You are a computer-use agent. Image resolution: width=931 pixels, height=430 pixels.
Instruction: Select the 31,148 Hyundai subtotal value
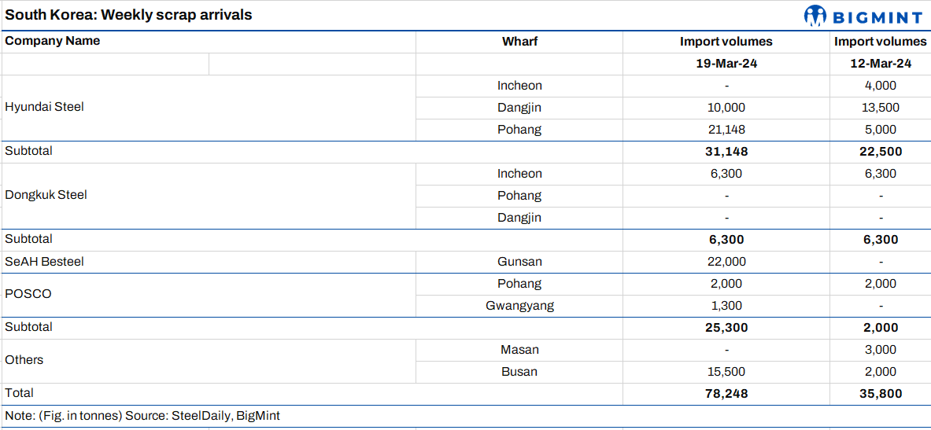tap(726, 152)
